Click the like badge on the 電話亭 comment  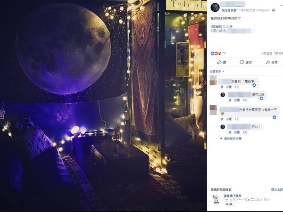point(254,85)
